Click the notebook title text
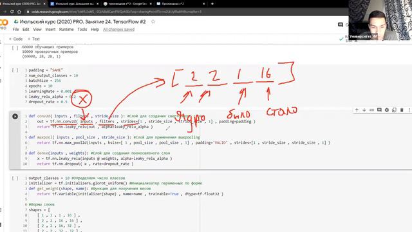Viewport: 412px width, 232px height. [82, 21]
